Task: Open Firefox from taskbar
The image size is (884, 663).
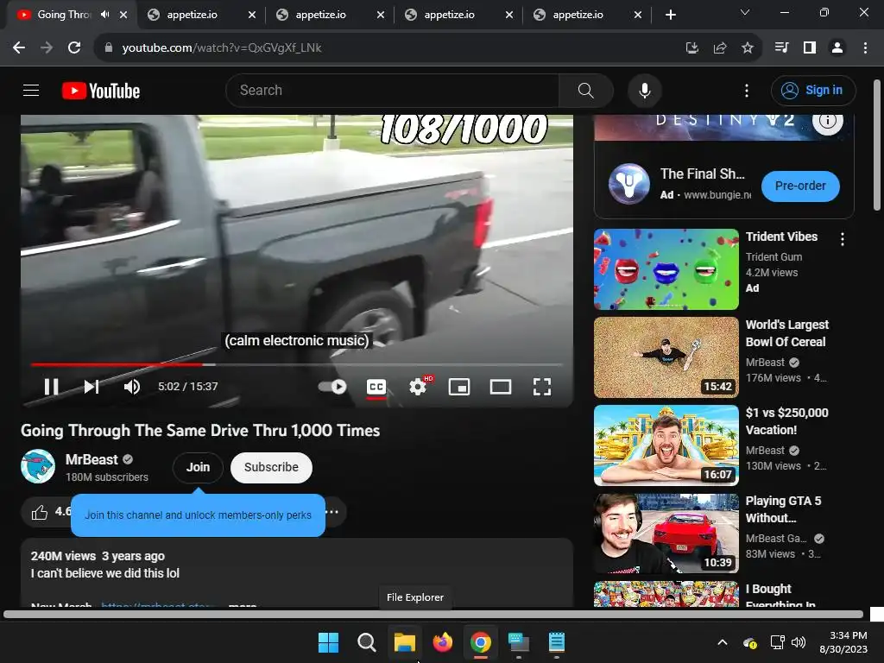Action: point(443,642)
